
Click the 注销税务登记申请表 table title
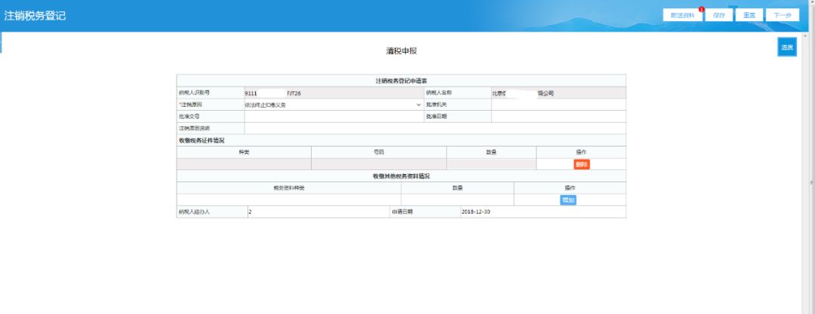[401, 81]
